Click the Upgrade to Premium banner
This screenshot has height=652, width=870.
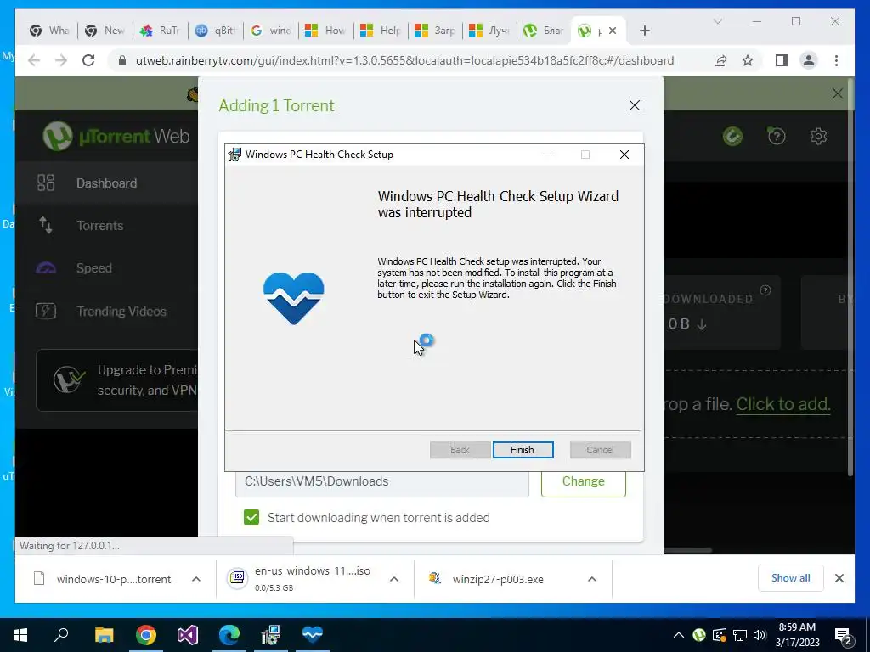pyautogui.click(x=117, y=380)
